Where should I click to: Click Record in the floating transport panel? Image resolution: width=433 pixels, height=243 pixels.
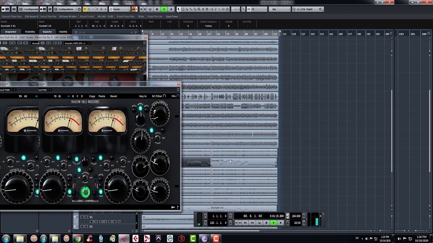click(280, 223)
